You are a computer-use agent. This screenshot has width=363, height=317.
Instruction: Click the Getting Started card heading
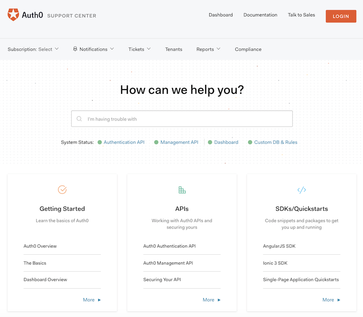click(62, 209)
